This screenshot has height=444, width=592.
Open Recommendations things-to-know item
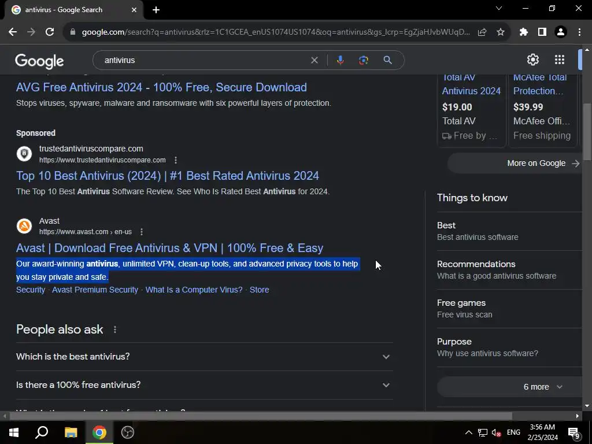[x=509, y=270]
